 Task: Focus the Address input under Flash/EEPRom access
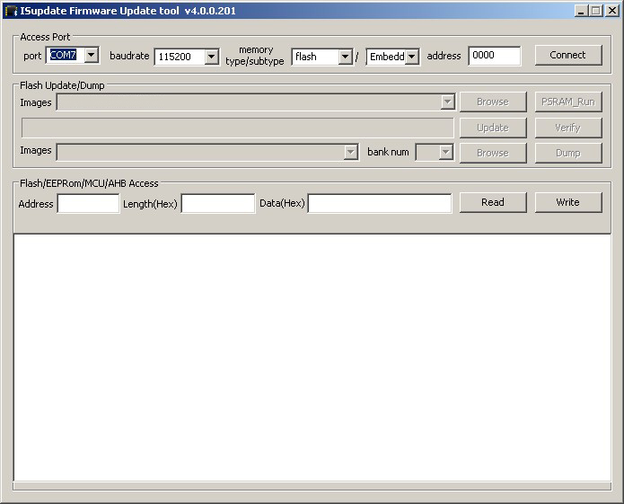(88, 204)
